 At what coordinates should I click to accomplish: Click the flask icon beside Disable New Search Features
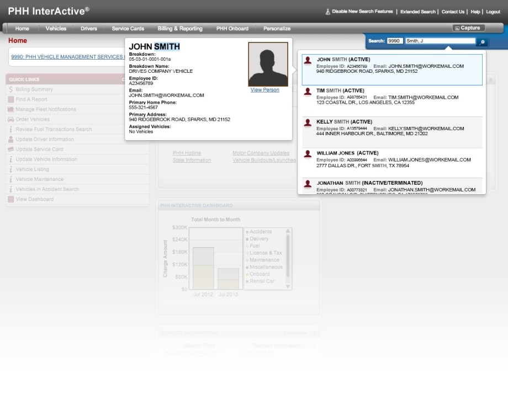327,12
